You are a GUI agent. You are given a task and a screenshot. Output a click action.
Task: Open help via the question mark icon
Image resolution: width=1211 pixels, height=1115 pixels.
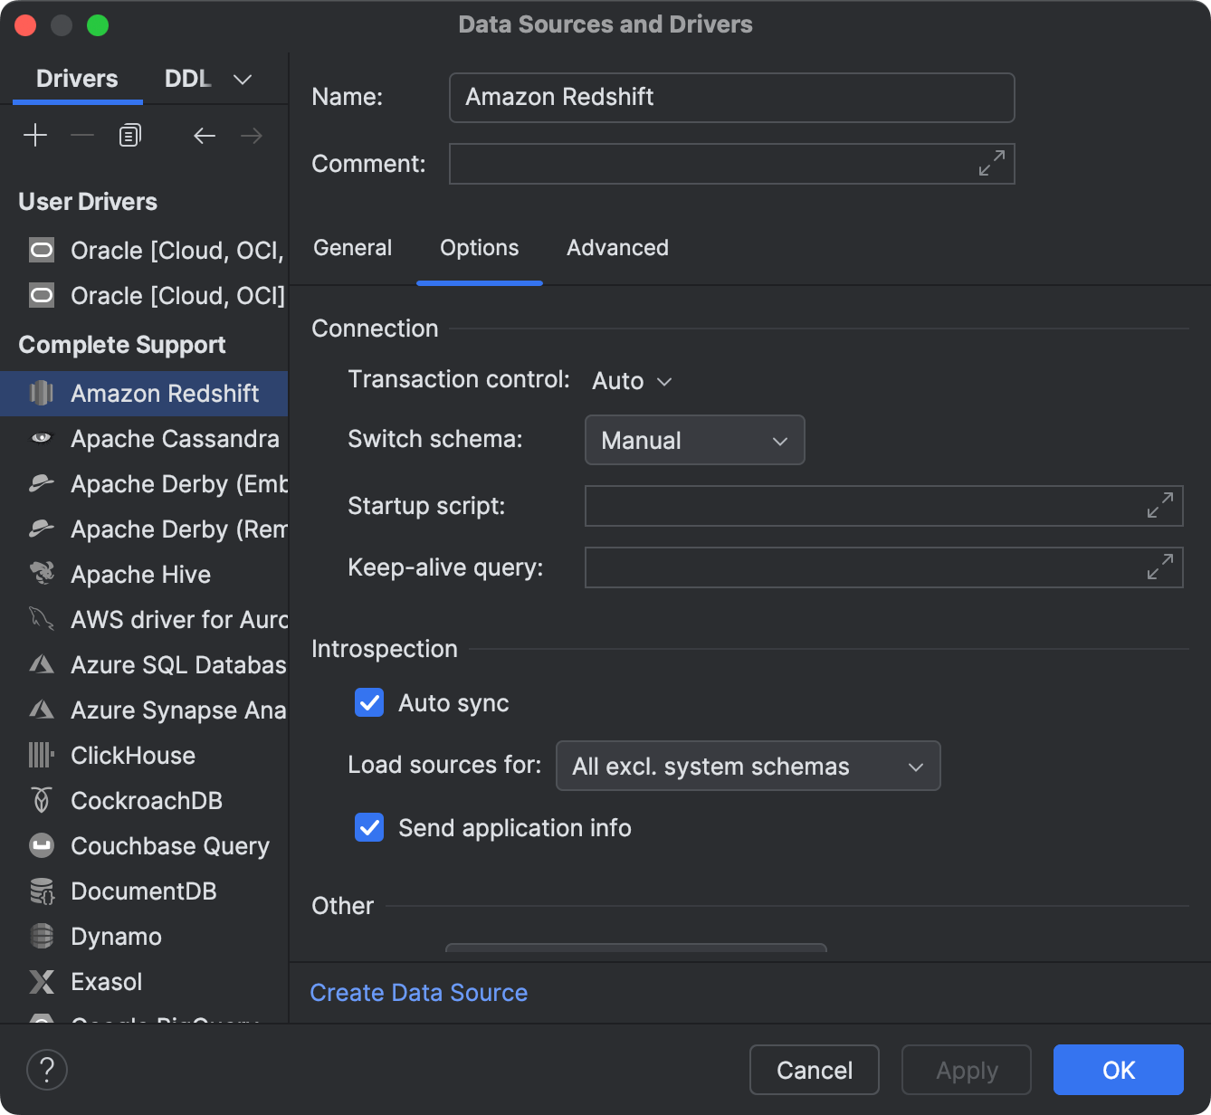pos(47,1070)
